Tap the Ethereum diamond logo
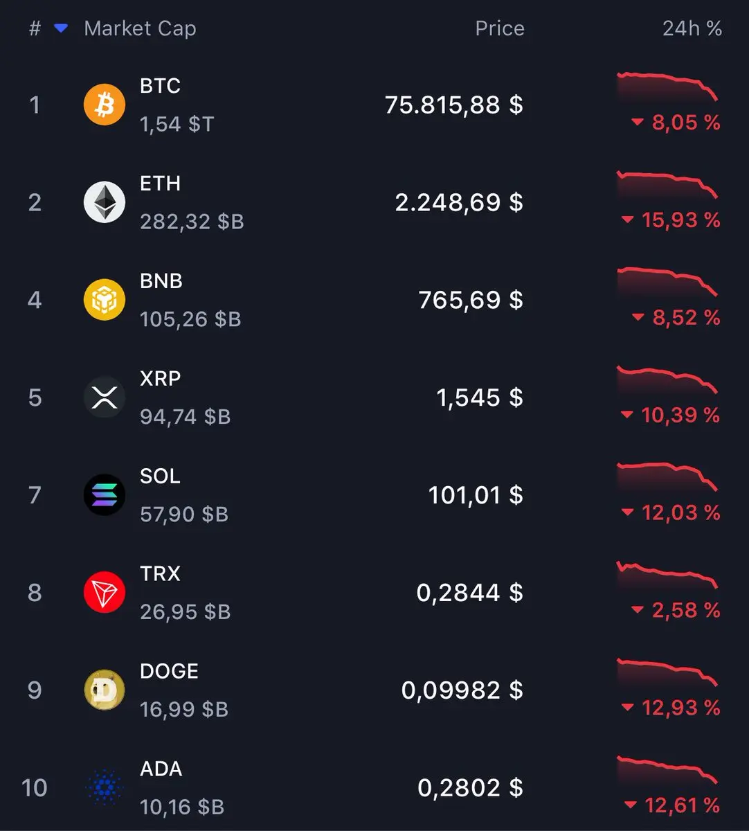 click(105, 202)
